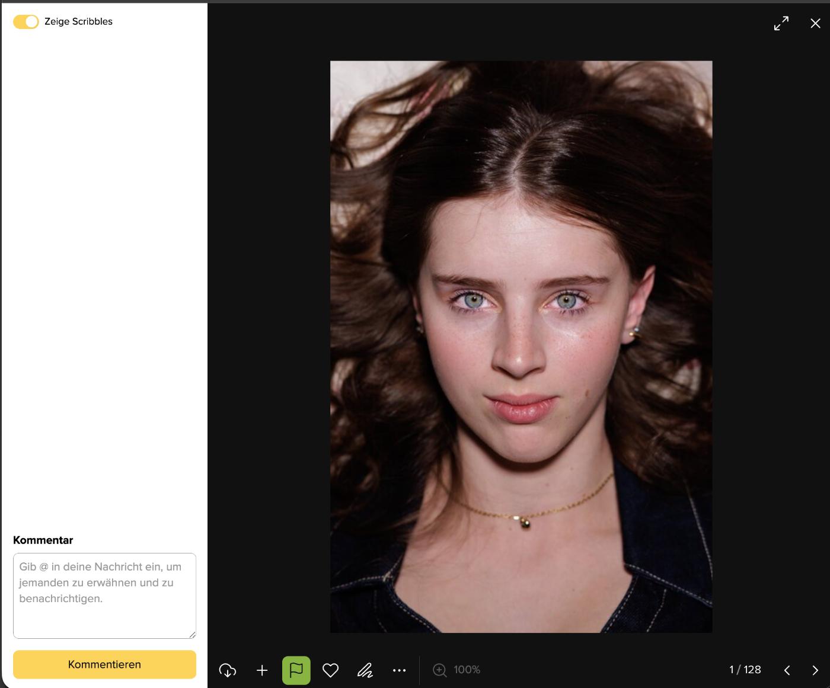This screenshot has width=830, height=688.
Task: Advance to the next image arrow
Action: coord(815,670)
